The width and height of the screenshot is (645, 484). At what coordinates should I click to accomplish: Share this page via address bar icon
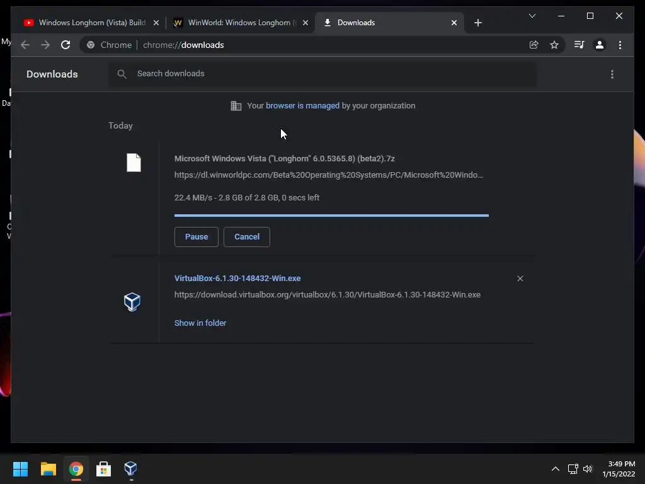(534, 45)
